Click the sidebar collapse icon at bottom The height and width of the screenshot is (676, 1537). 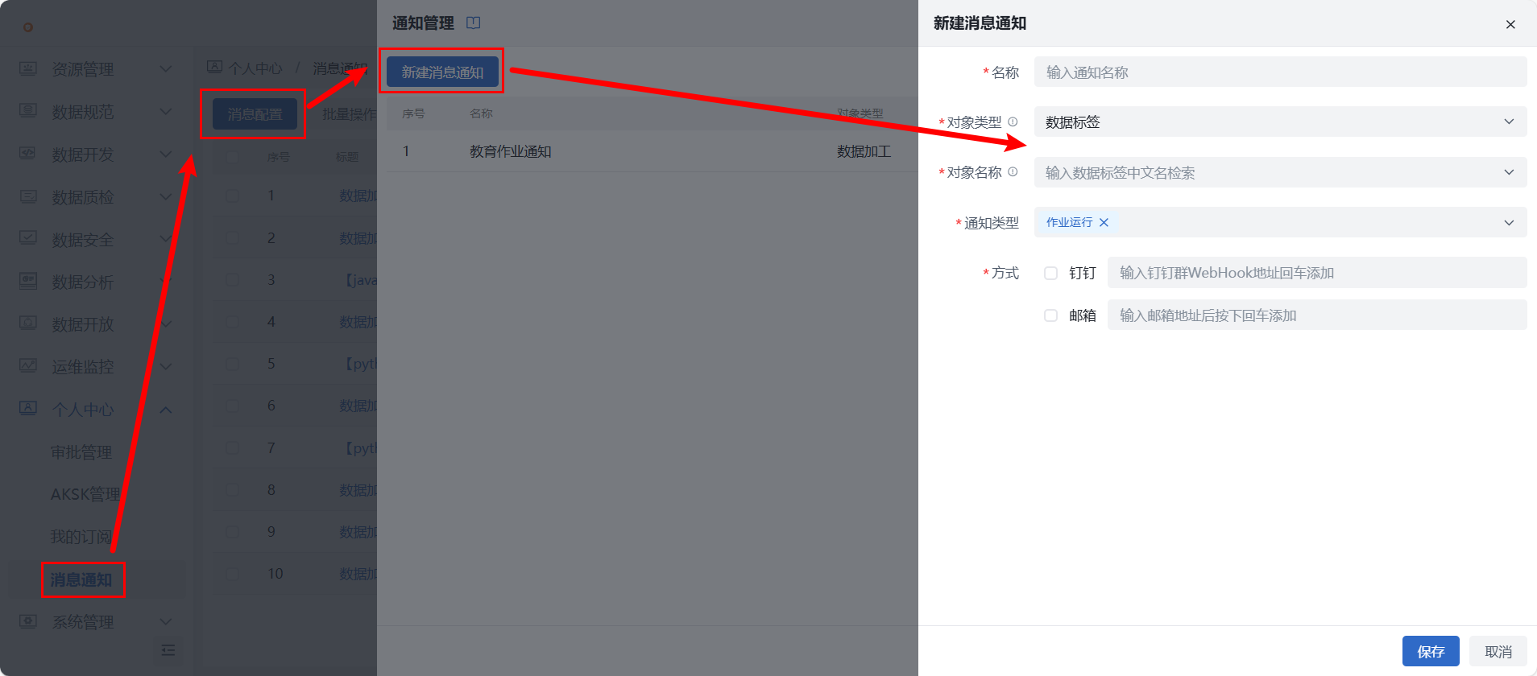168,650
